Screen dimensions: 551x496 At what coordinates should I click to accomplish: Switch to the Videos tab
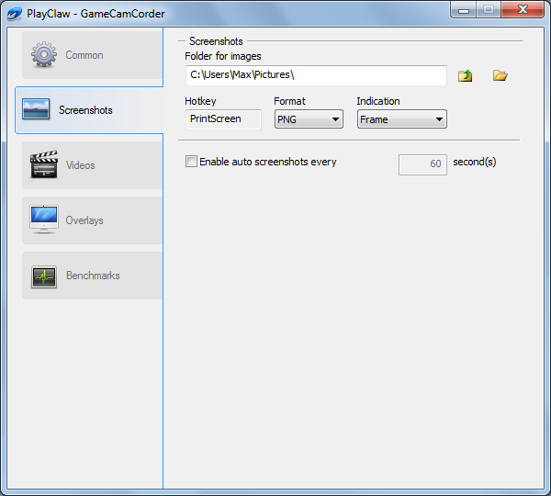(93, 165)
